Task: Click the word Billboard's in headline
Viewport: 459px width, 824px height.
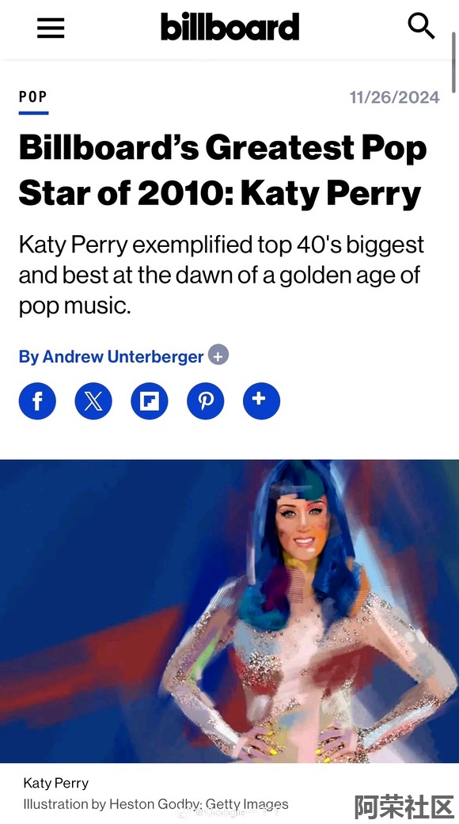Action: pos(108,148)
